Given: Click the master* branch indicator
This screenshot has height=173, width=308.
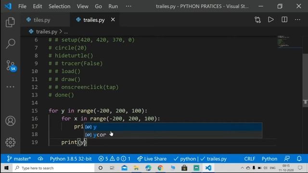Looking at the screenshot, I should click(19, 159).
